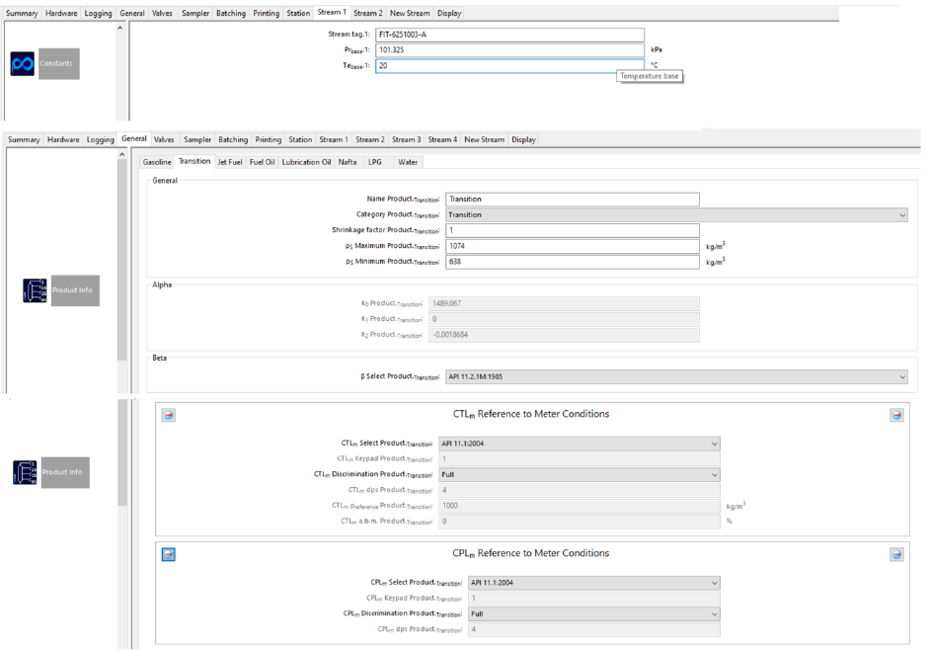Click CPLm dps Product value 4

coord(594,629)
